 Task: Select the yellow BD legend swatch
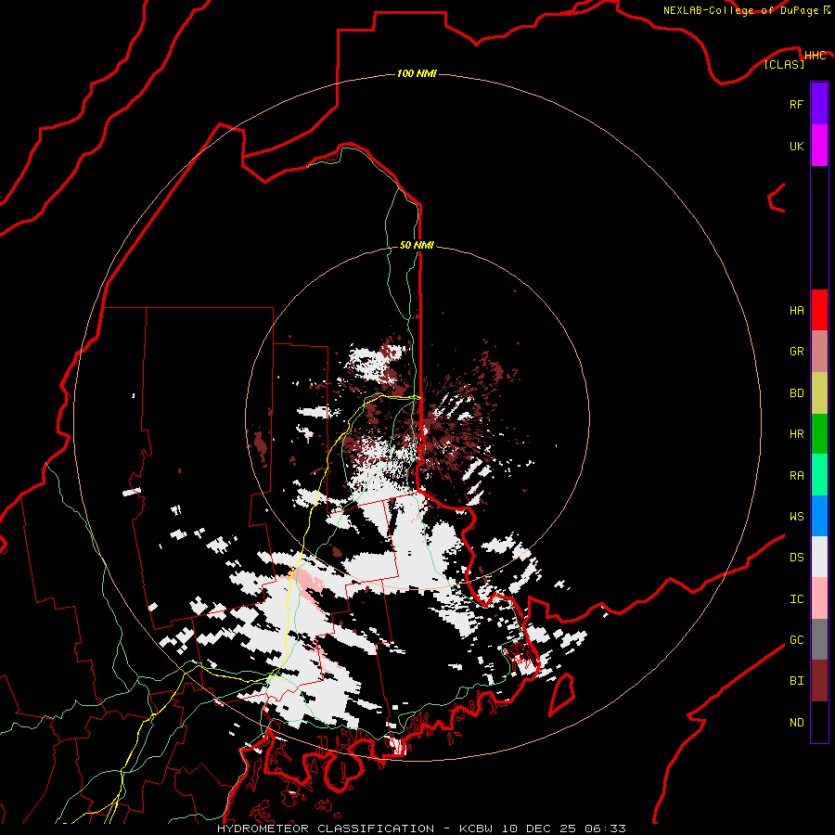click(x=819, y=392)
